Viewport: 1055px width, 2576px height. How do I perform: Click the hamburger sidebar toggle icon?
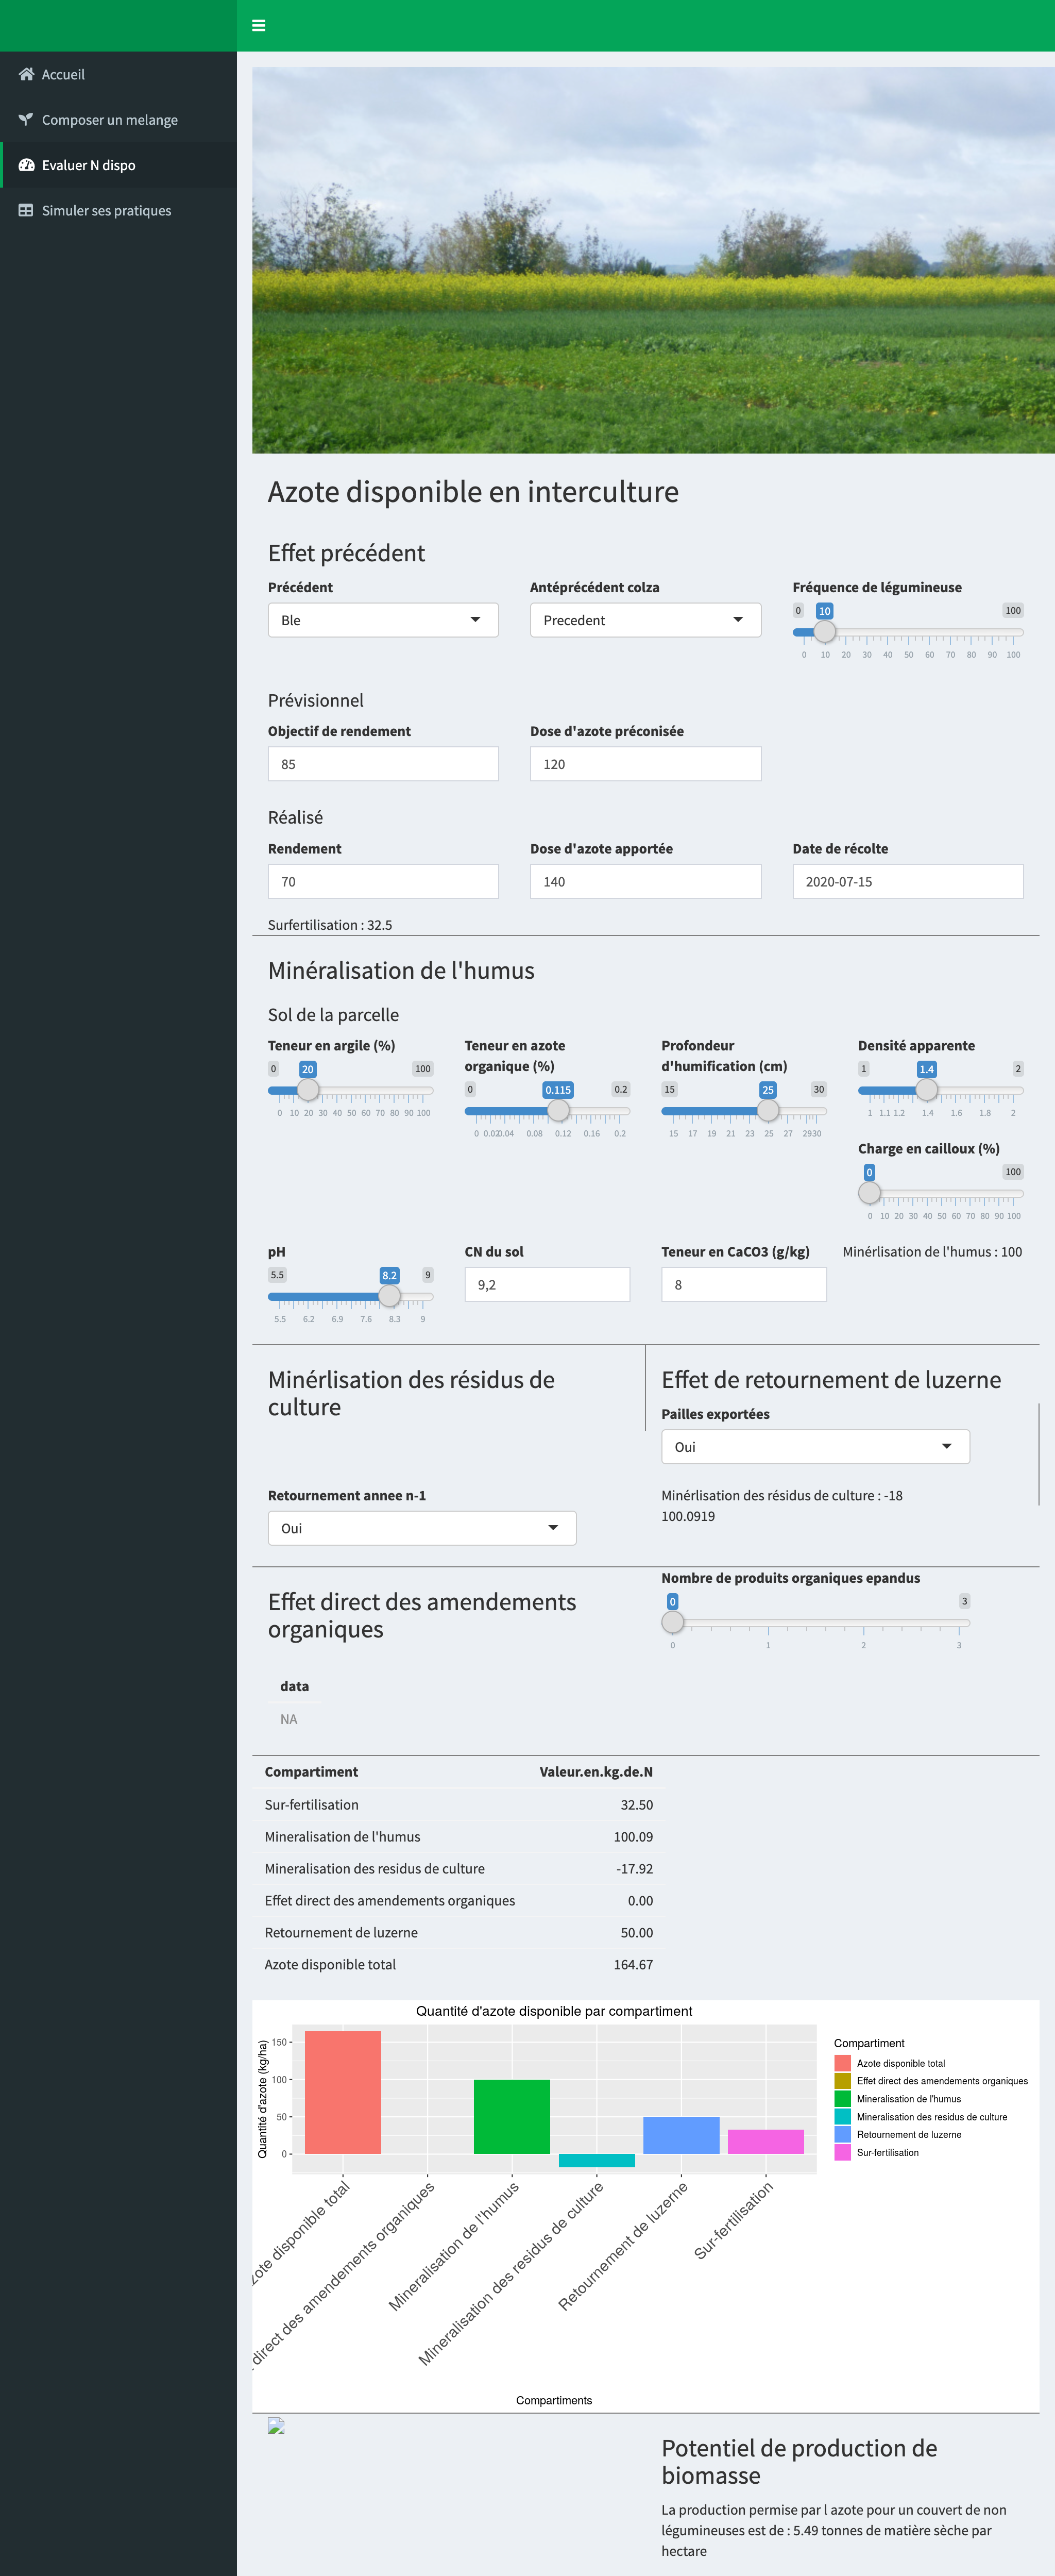click(259, 26)
